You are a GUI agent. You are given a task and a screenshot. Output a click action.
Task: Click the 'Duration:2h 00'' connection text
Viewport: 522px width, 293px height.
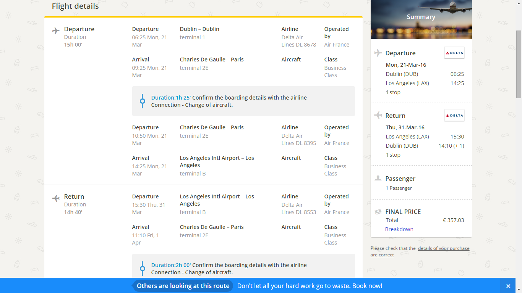(171, 265)
